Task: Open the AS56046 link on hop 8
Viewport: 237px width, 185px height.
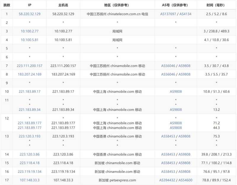Action: point(168,74)
